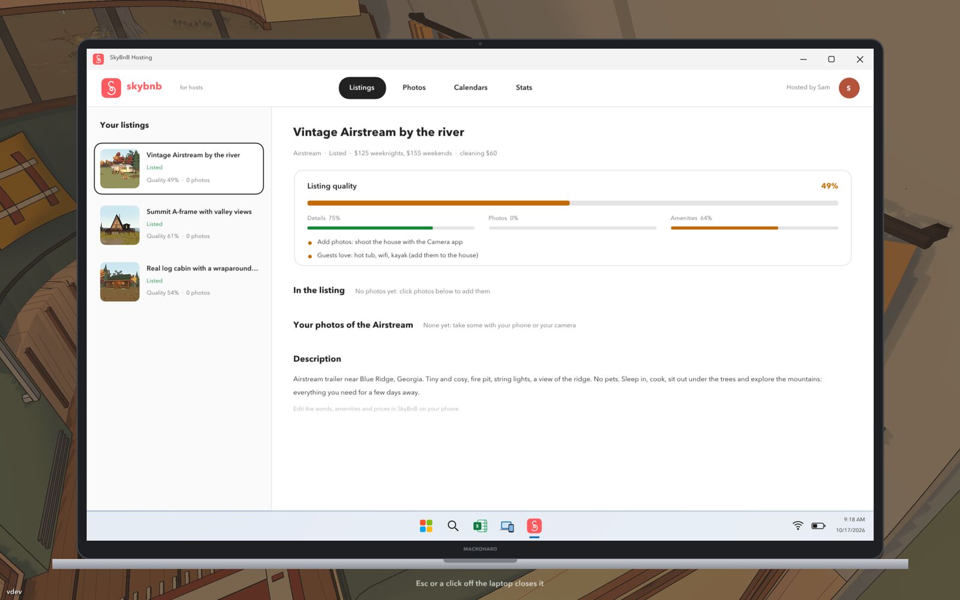This screenshot has width=960, height=600.
Task: Open the Sam host avatar
Action: 848,88
